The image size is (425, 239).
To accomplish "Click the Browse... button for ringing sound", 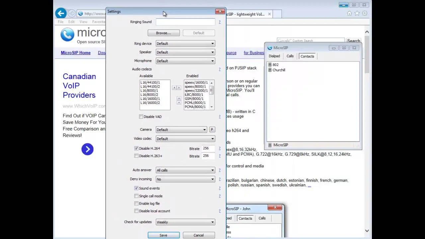I will [x=163, y=33].
